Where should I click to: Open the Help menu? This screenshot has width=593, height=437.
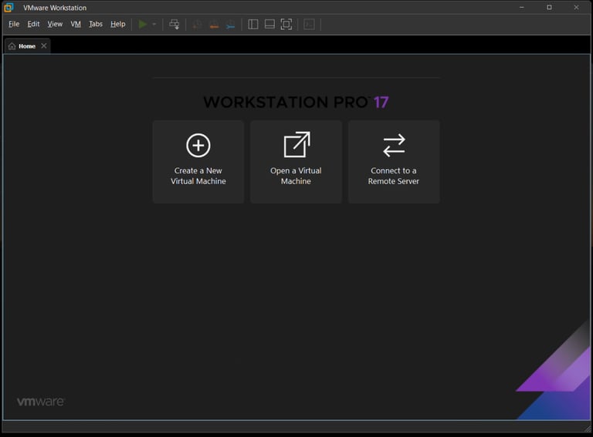pyautogui.click(x=117, y=24)
